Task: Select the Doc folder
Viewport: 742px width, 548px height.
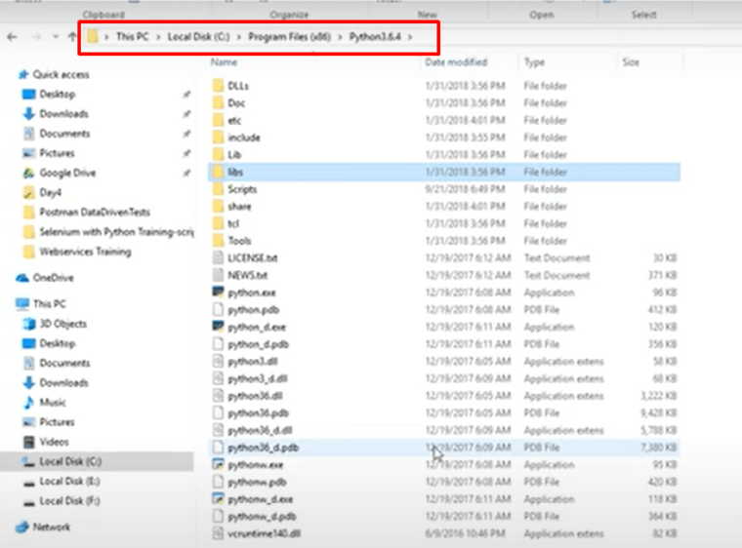Action: (236, 103)
